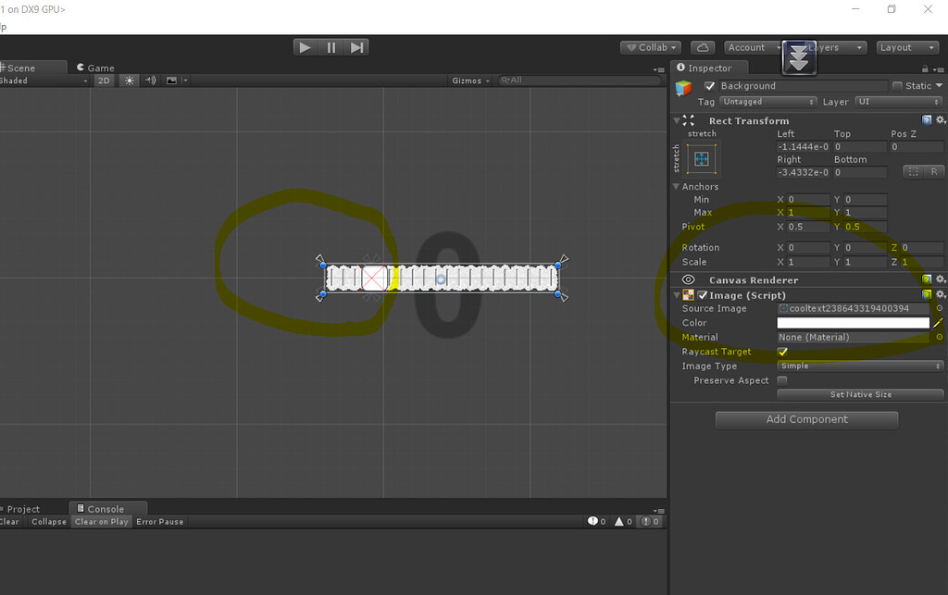Toggle scene lighting with the sun icon

point(128,81)
